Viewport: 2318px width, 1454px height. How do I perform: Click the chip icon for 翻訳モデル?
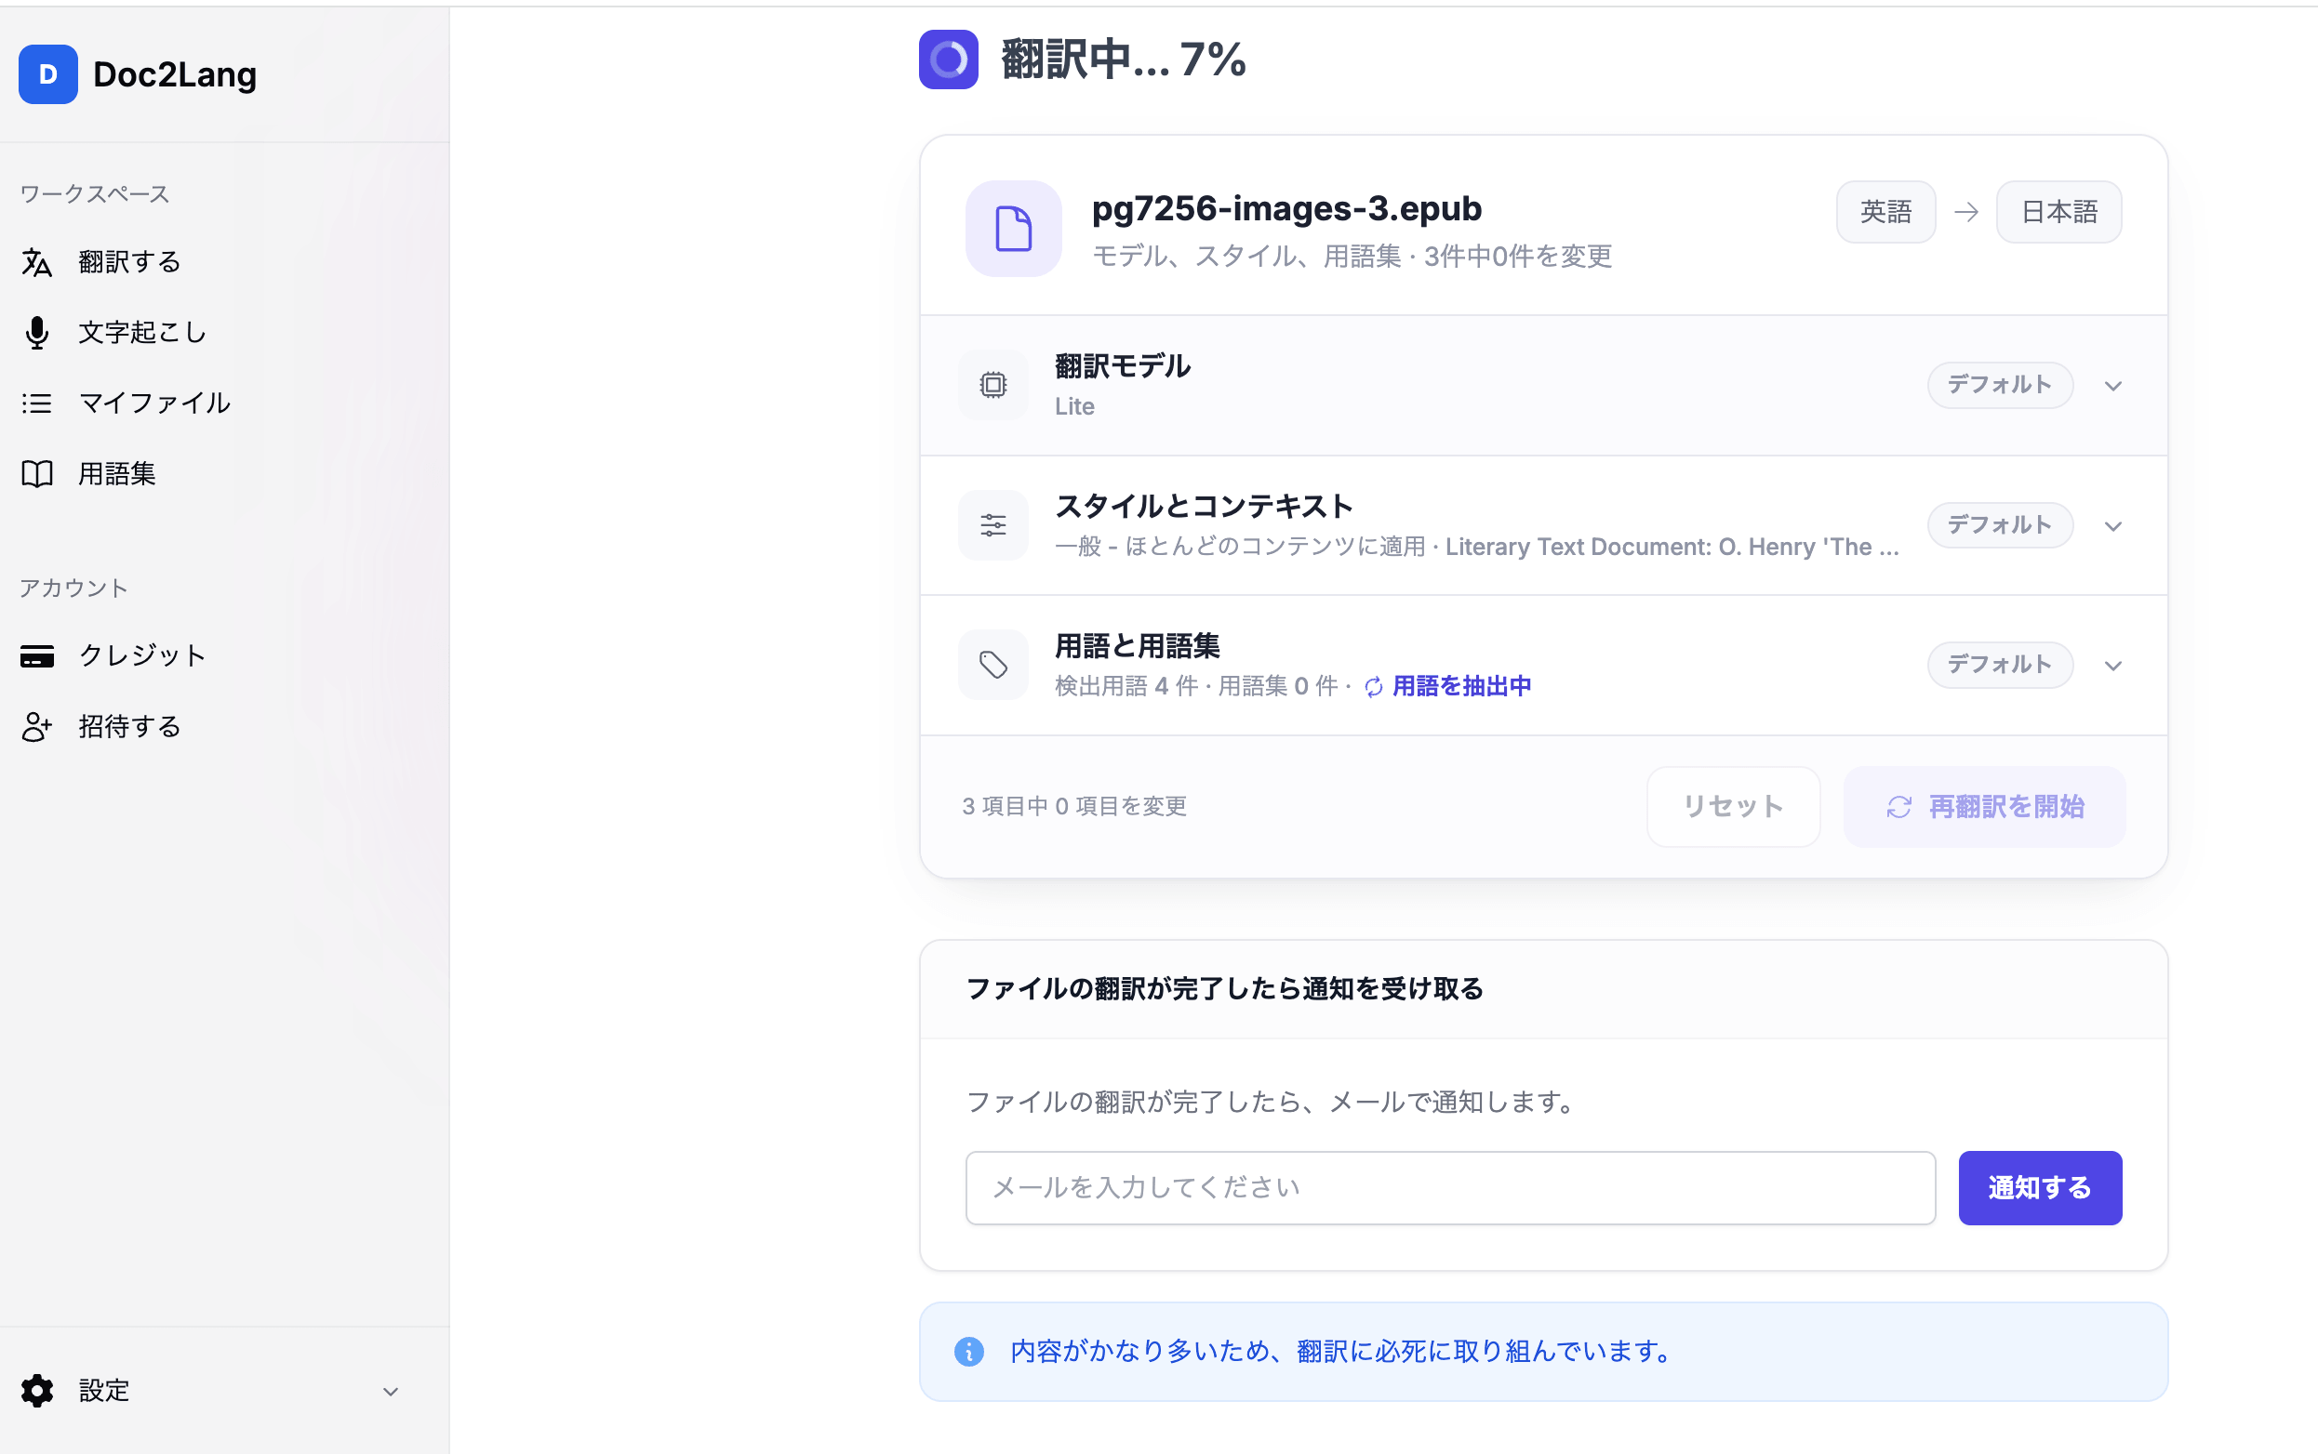click(x=993, y=386)
